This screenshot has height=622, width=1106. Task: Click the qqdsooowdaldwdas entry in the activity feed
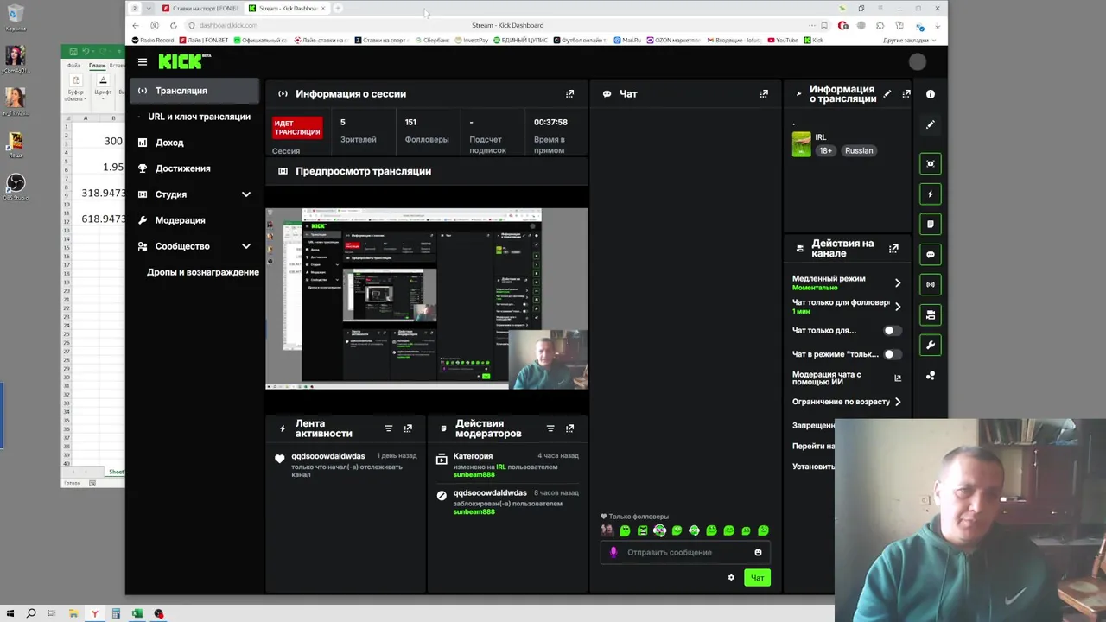coord(345,466)
